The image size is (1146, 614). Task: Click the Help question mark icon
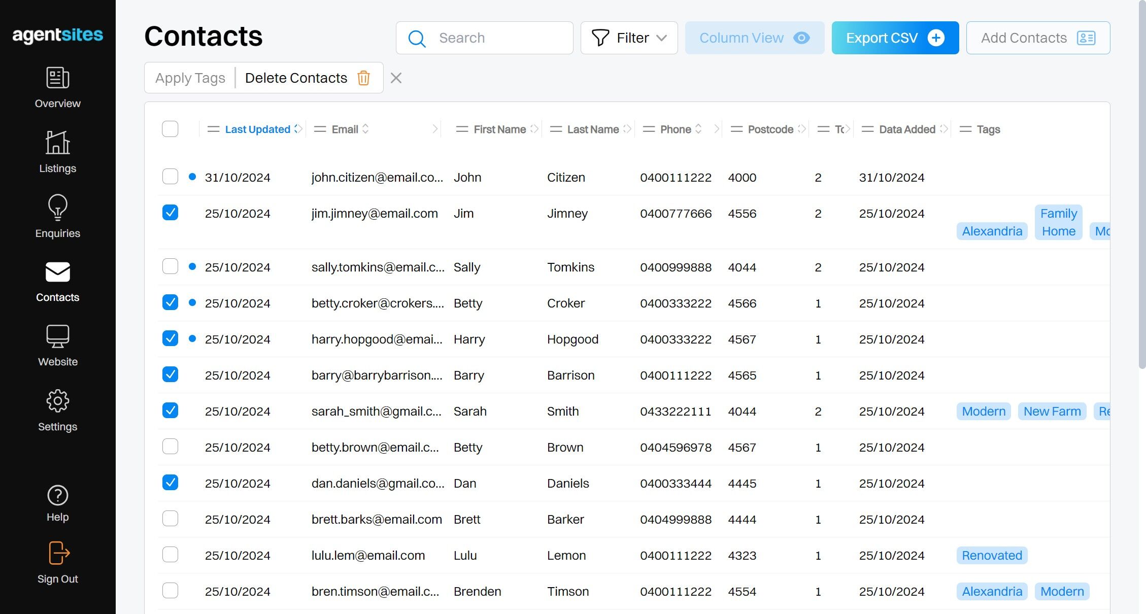tap(57, 495)
